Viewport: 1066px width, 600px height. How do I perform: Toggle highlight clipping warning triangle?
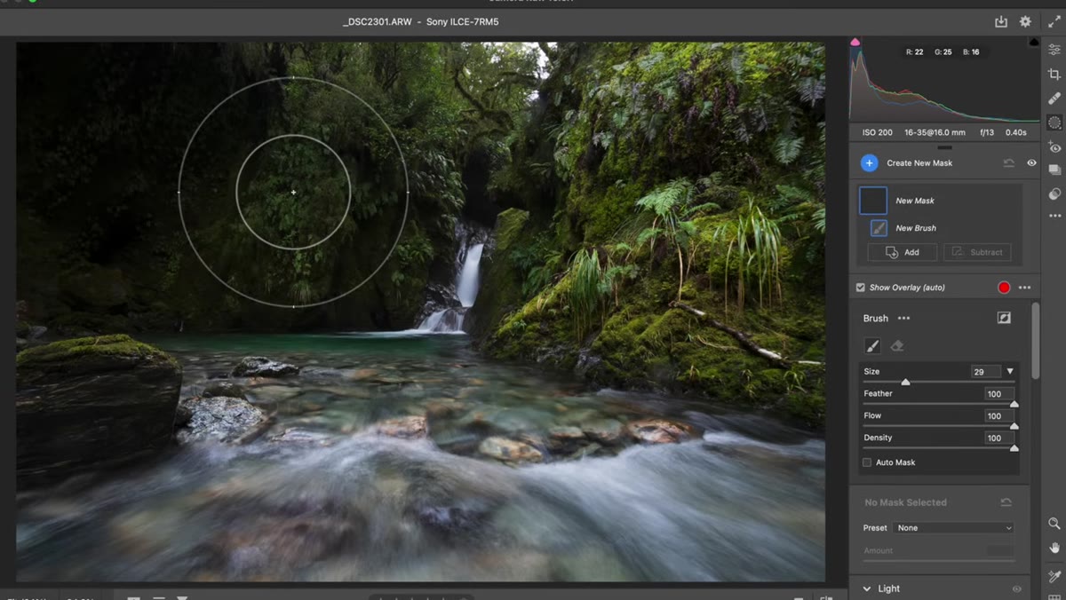[1033, 42]
